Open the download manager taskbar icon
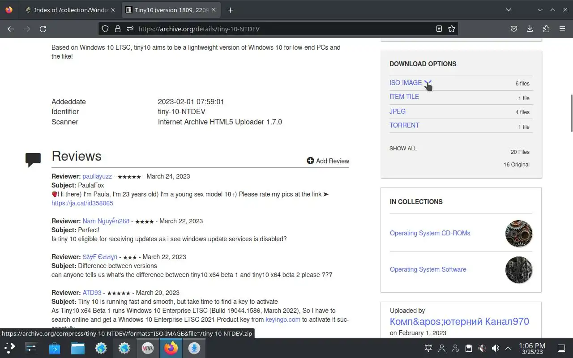Viewport: 573px width, 358px height. pos(194,348)
